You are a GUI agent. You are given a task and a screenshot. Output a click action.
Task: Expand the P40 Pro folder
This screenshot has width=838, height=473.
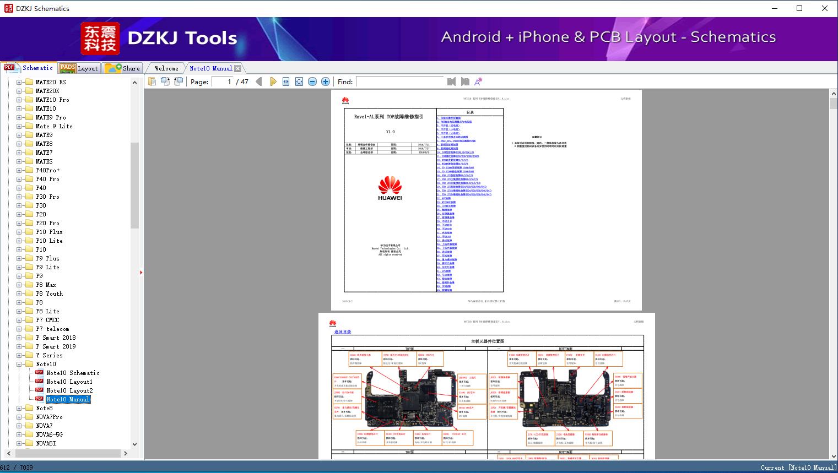[x=19, y=179]
